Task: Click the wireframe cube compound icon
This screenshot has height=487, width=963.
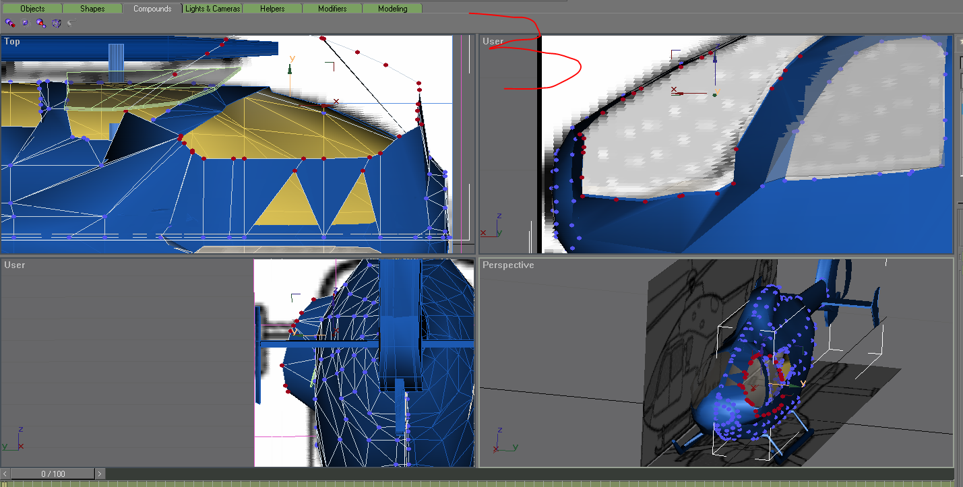Action: 57,23
